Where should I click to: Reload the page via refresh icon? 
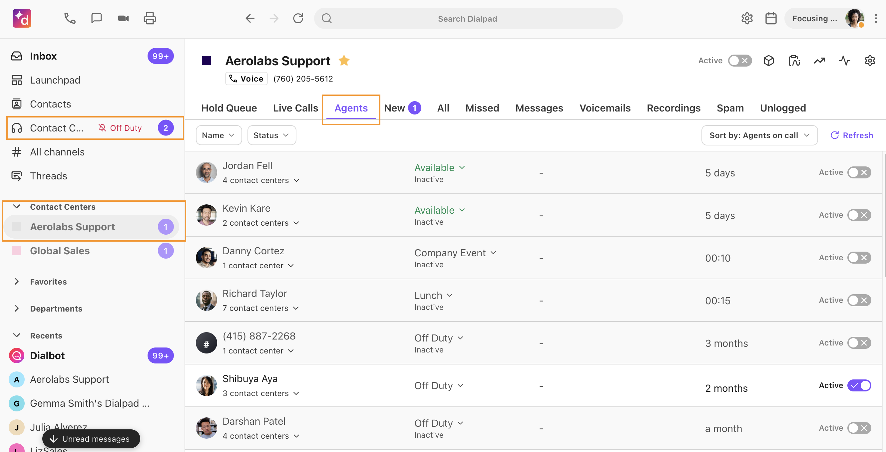pyautogui.click(x=298, y=18)
